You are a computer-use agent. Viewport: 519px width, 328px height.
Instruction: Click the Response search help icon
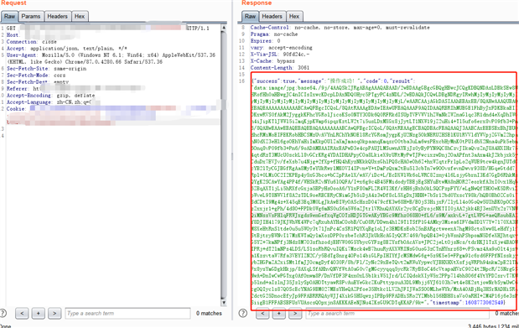pyautogui.click(x=242, y=313)
